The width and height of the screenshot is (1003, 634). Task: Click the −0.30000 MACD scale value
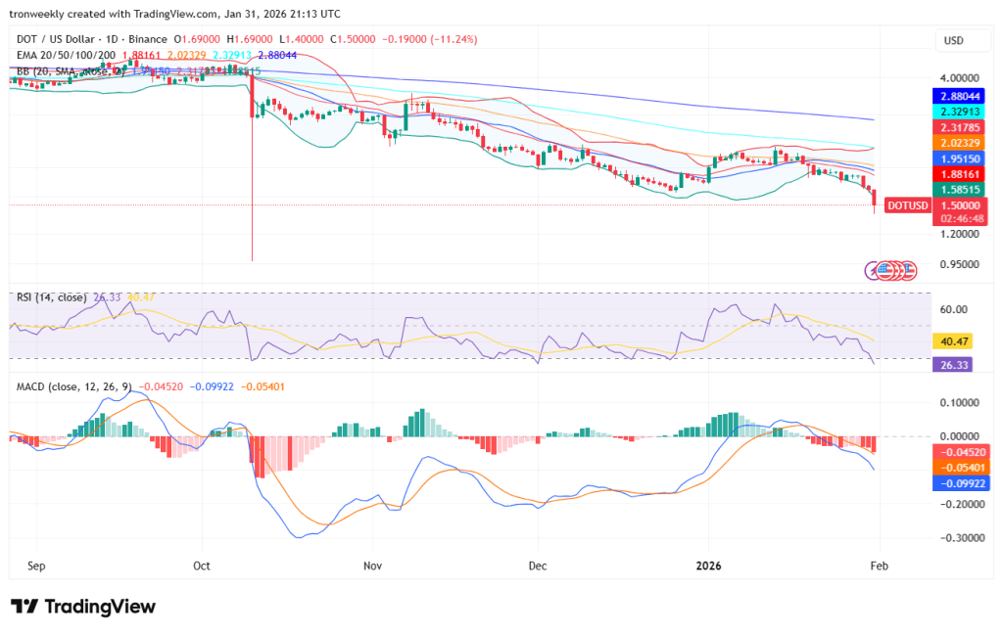pos(962,538)
